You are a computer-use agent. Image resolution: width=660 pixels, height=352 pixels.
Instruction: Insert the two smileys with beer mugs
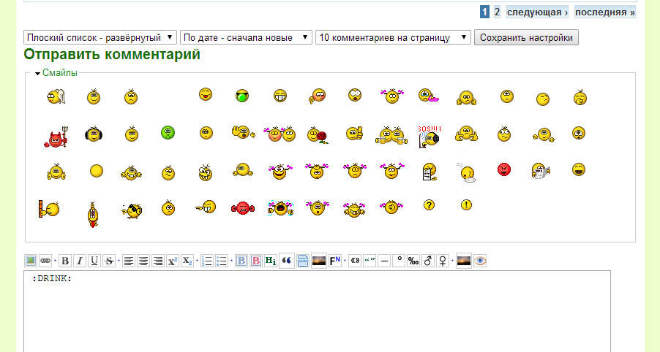coord(391,135)
